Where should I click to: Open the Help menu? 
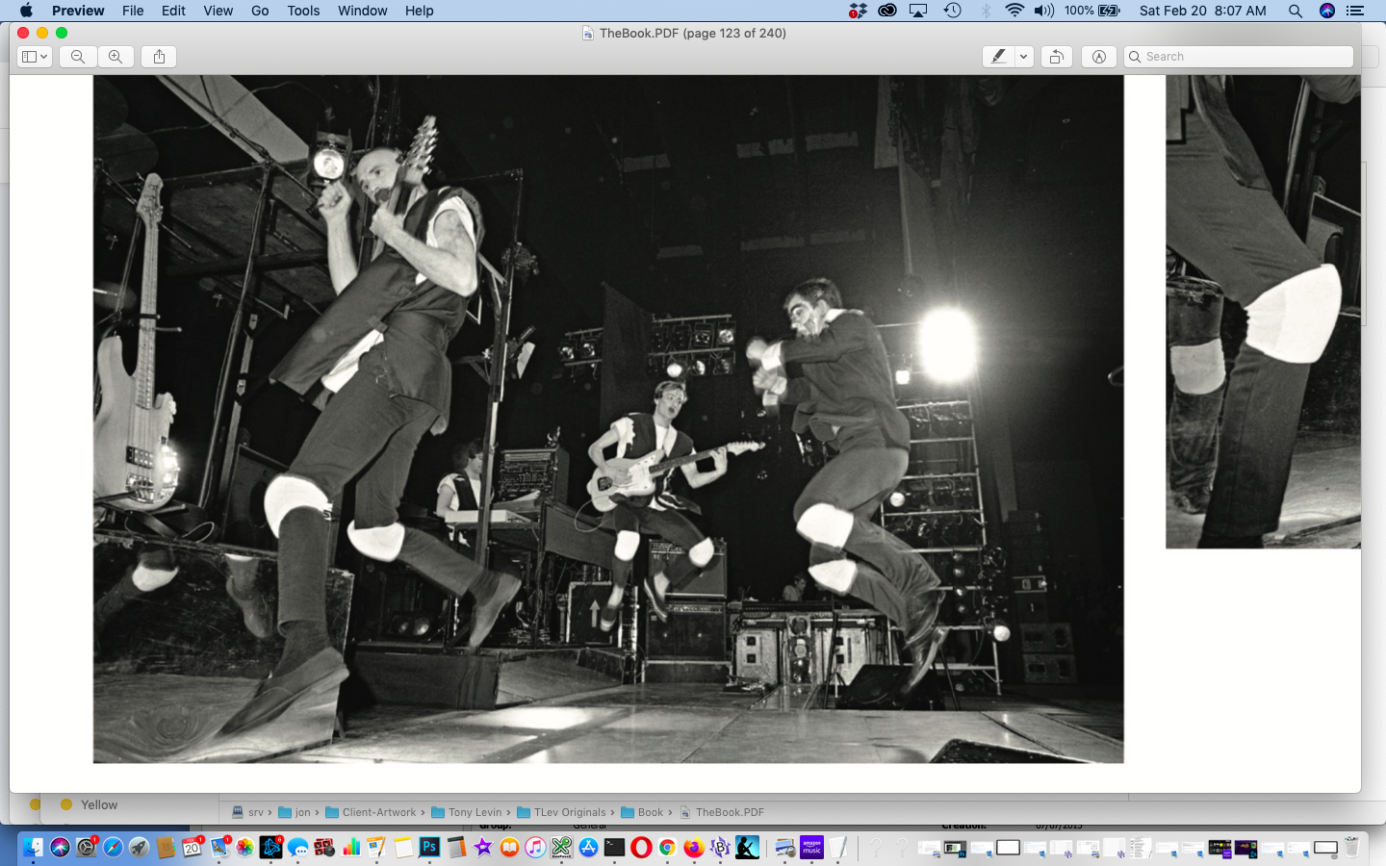(419, 11)
